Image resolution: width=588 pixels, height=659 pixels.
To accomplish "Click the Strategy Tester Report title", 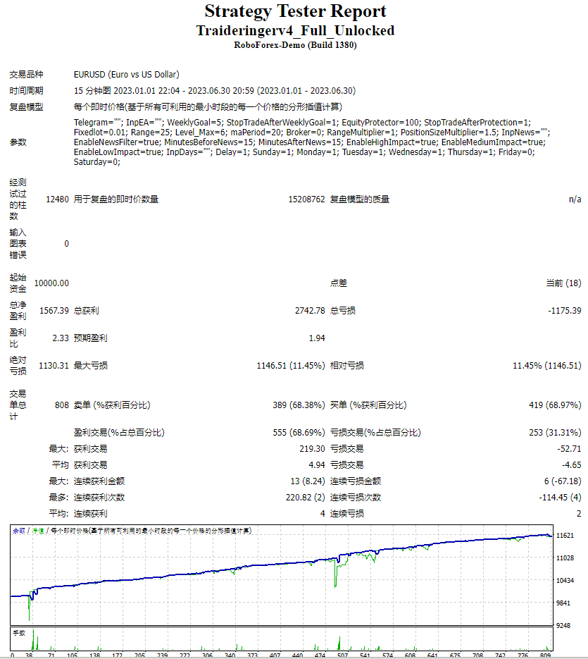I will (295, 11).
